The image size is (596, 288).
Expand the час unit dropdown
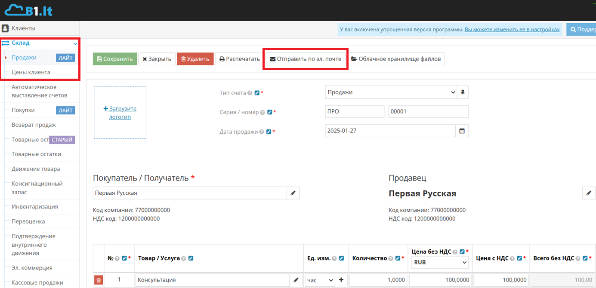point(320,280)
